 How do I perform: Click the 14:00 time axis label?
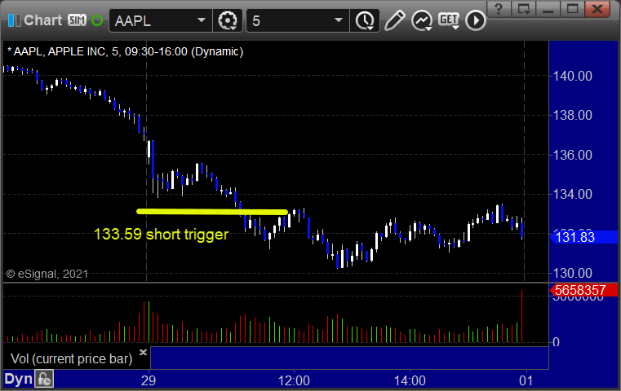click(410, 380)
